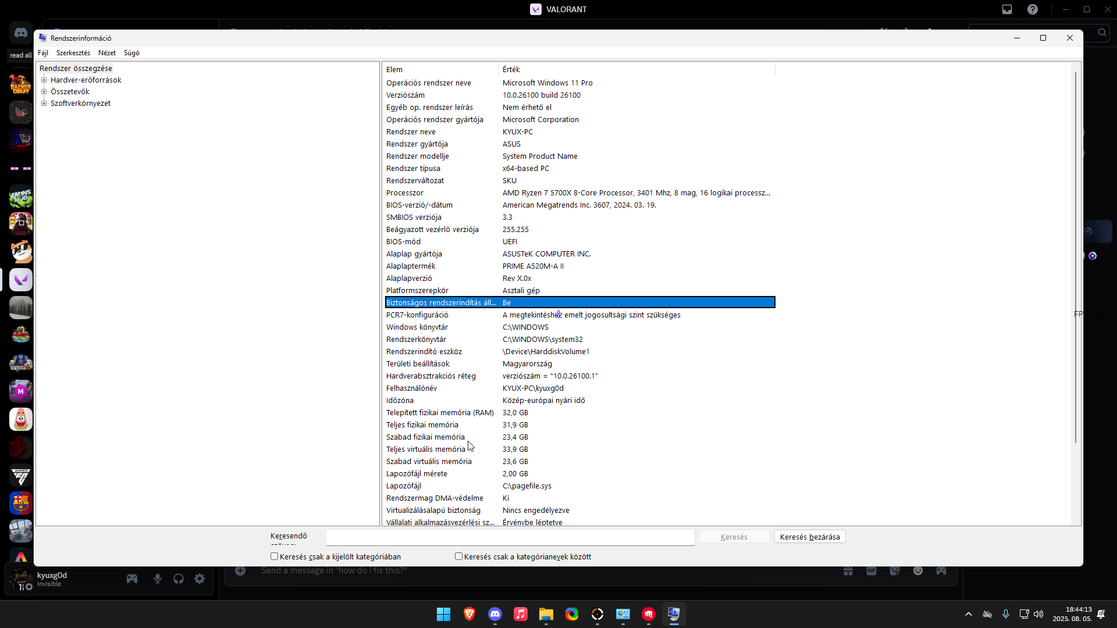Select the Lapozófájl mérete row

(580, 474)
